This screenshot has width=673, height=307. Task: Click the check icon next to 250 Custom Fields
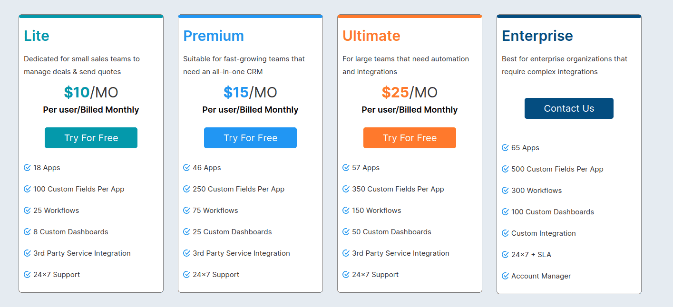pyautogui.click(x=187, y=189)
